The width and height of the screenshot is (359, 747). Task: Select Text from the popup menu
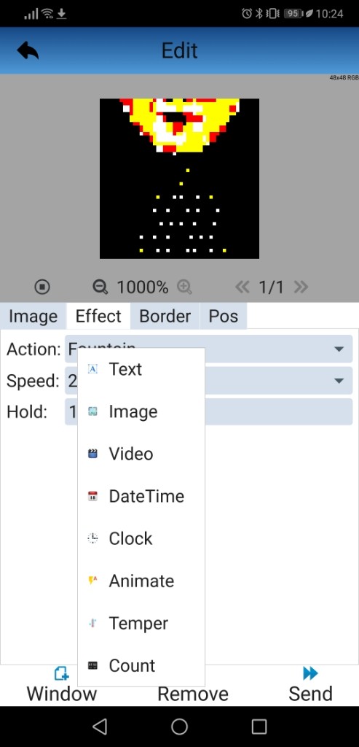(x=141, y=369)
